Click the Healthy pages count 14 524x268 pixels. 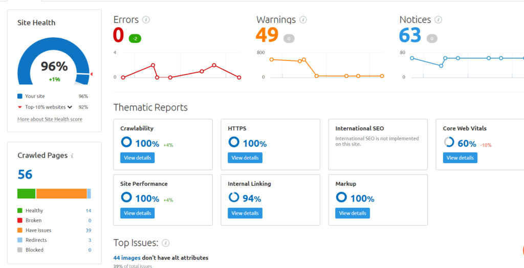click(x=88, y=211)
